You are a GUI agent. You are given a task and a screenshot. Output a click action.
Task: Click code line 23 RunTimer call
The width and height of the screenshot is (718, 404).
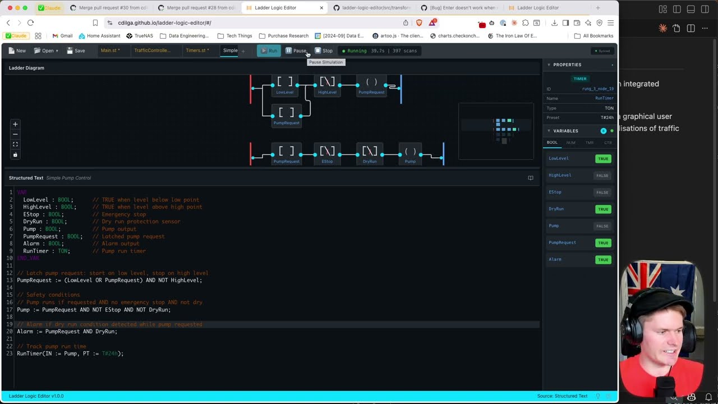coord(70,353)
